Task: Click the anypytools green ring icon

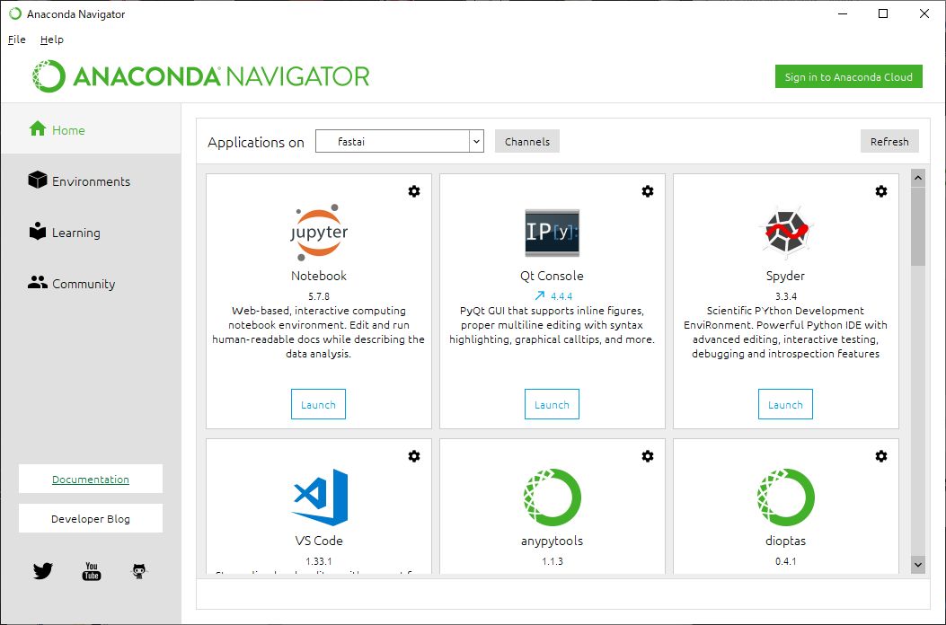Action: [552, 497]
